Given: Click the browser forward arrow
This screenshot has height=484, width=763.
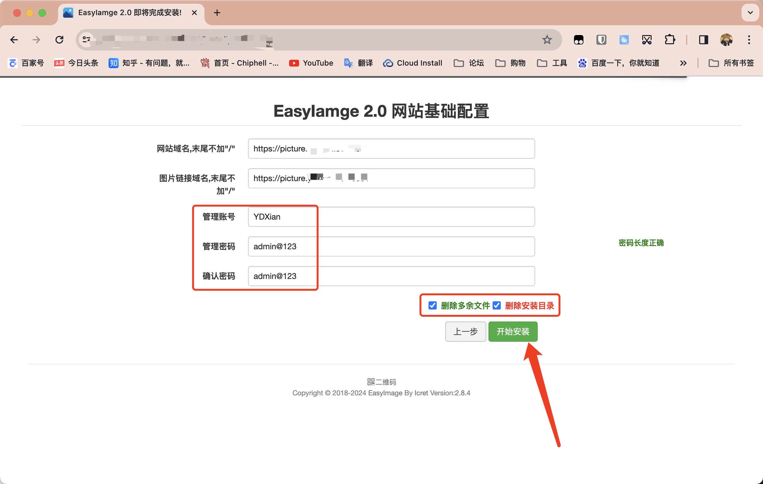Looking at the screenshot, I should [36, 40].
